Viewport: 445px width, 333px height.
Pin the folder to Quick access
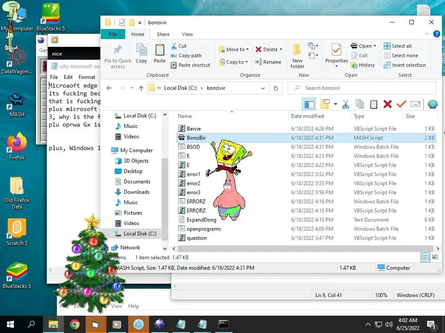[118, 56]
